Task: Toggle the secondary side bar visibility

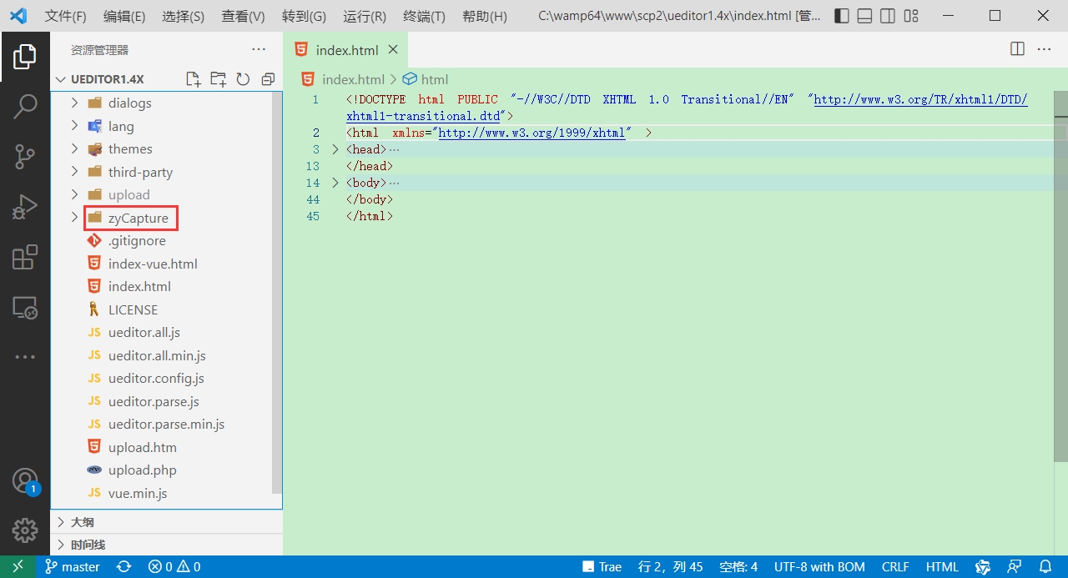Action: click(888, 16)
